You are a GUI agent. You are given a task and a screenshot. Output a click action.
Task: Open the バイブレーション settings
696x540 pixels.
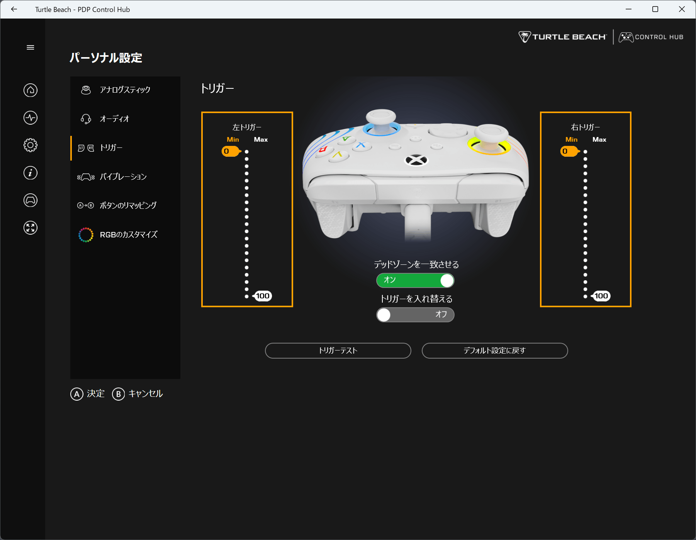(x=125, y=177)
